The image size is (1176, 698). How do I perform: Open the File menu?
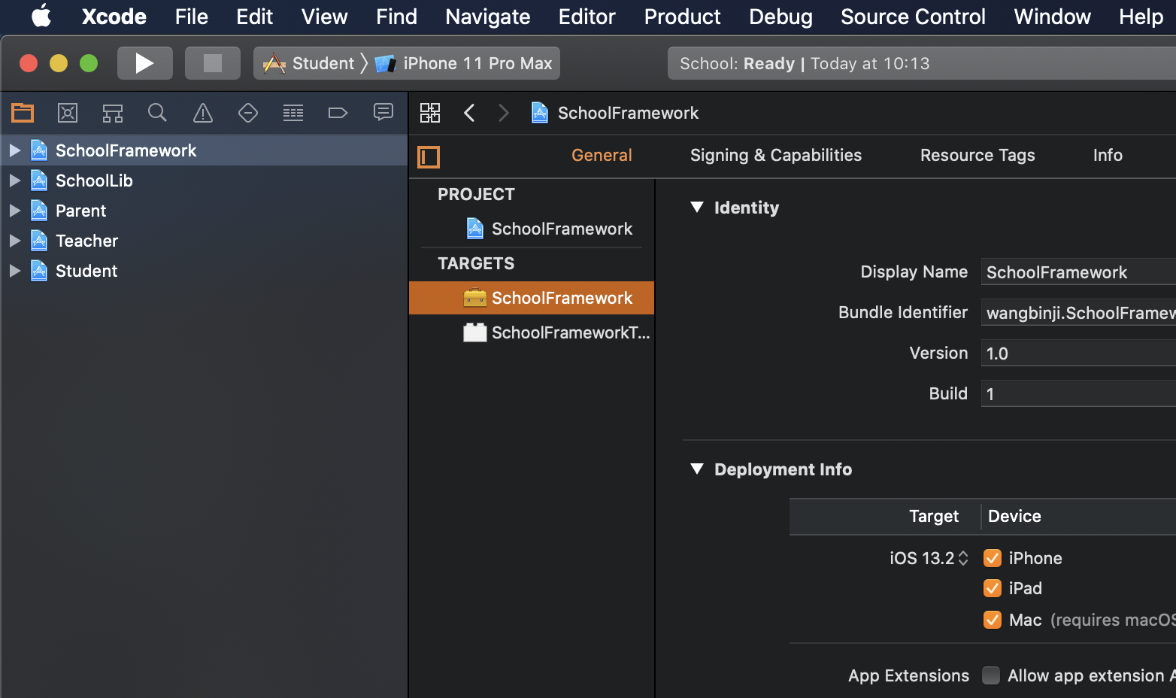(x=192, y=17)
